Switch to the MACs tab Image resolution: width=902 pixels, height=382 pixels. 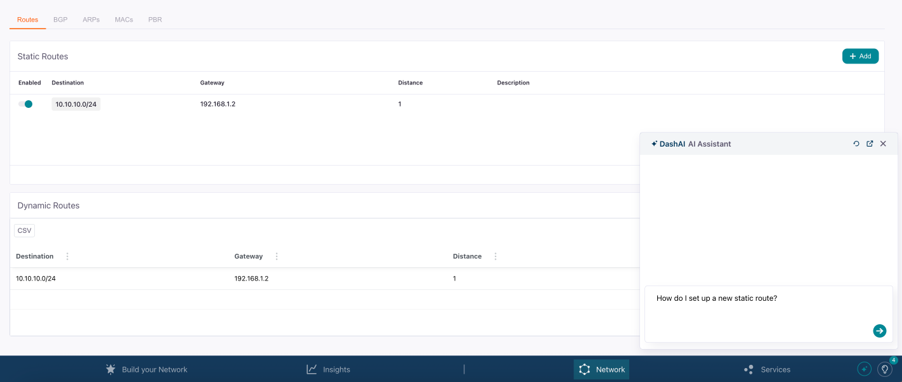coord(124,19)
